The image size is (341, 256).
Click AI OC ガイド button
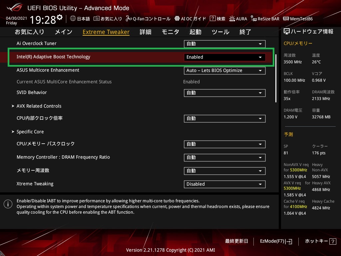(x=190, y=19)
